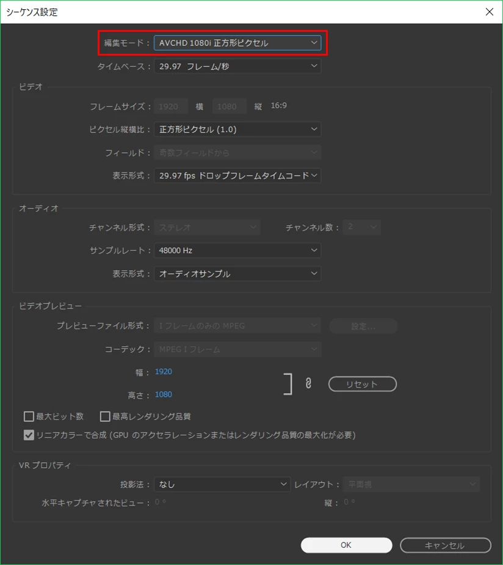Viewport: 503px width, 565px height.
Task: Click the disabled フィールド dropdown
Action: pyautogui.click(x=237, y=153)
